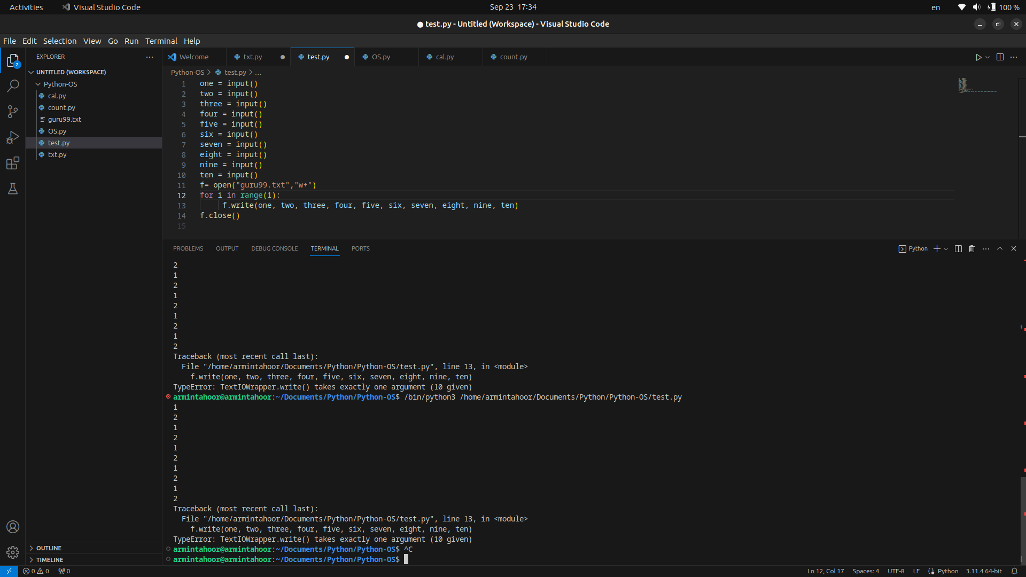Open the Source Control view
The height and width of the screenshot is (577, 1026).
tap(13, 111)
